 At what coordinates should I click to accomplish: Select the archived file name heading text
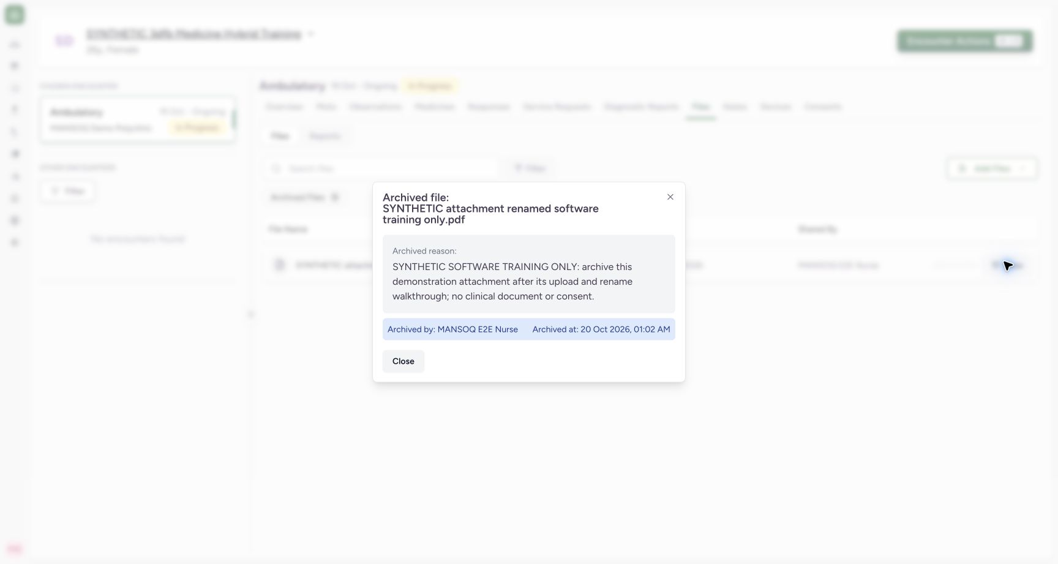pyautogui.click(x=490, y=209)
